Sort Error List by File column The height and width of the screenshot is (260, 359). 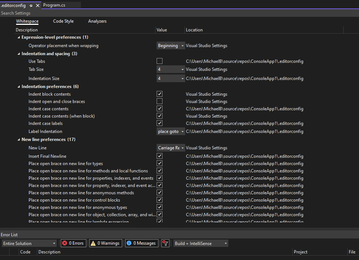click(352, 252)
